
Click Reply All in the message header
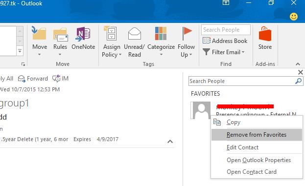tap(6, 79)
